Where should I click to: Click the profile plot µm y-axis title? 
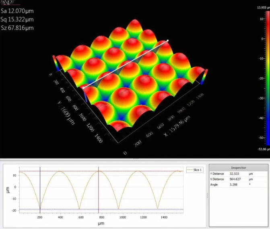8,190
